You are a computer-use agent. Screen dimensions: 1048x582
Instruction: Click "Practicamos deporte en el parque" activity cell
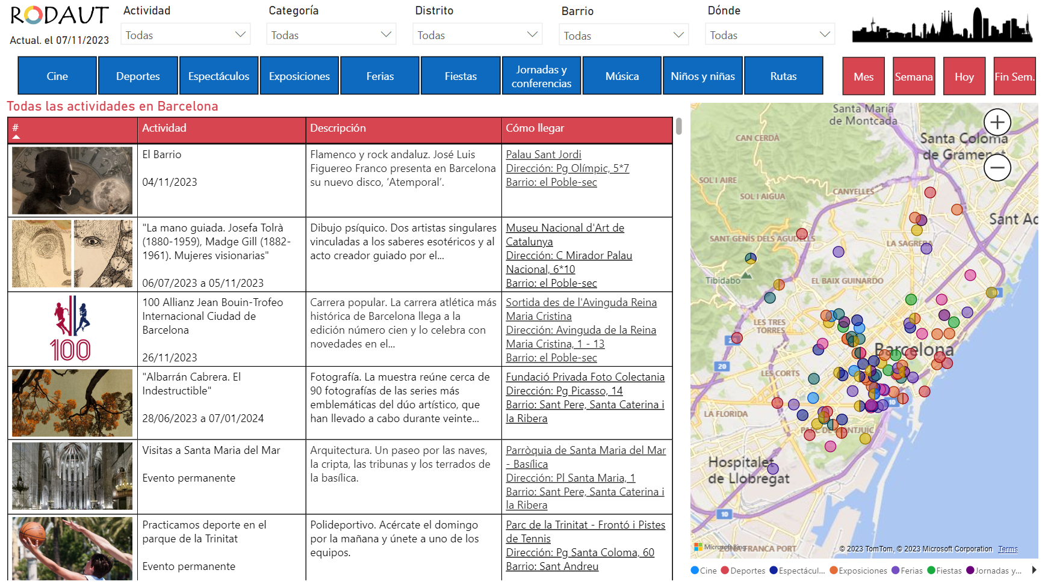(x=222, y=547)
